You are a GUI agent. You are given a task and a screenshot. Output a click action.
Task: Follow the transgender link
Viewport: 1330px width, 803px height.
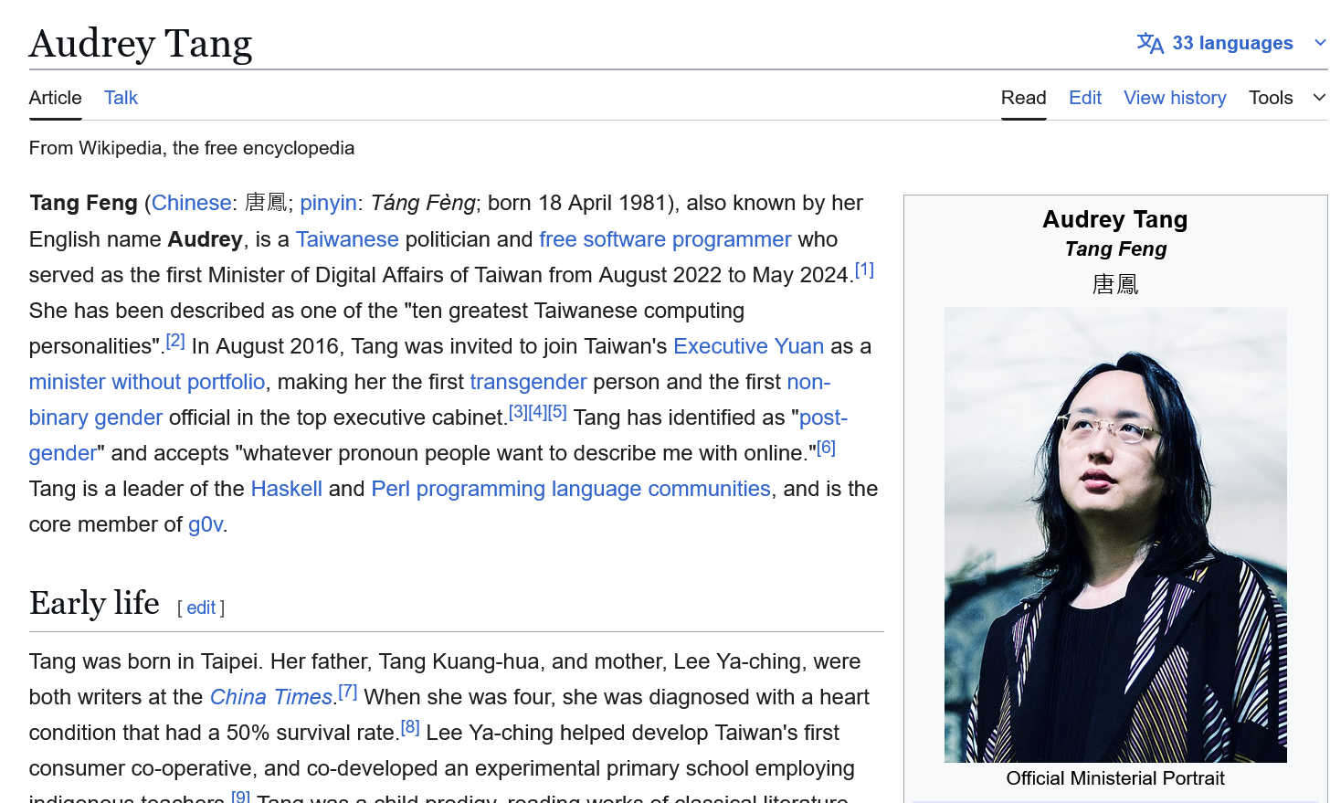coord(528,382)
